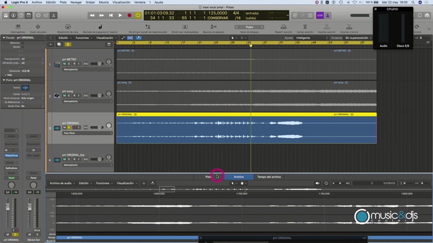
Task: Open the Mezcla menu in menu bar
Action: click(104, 2)
